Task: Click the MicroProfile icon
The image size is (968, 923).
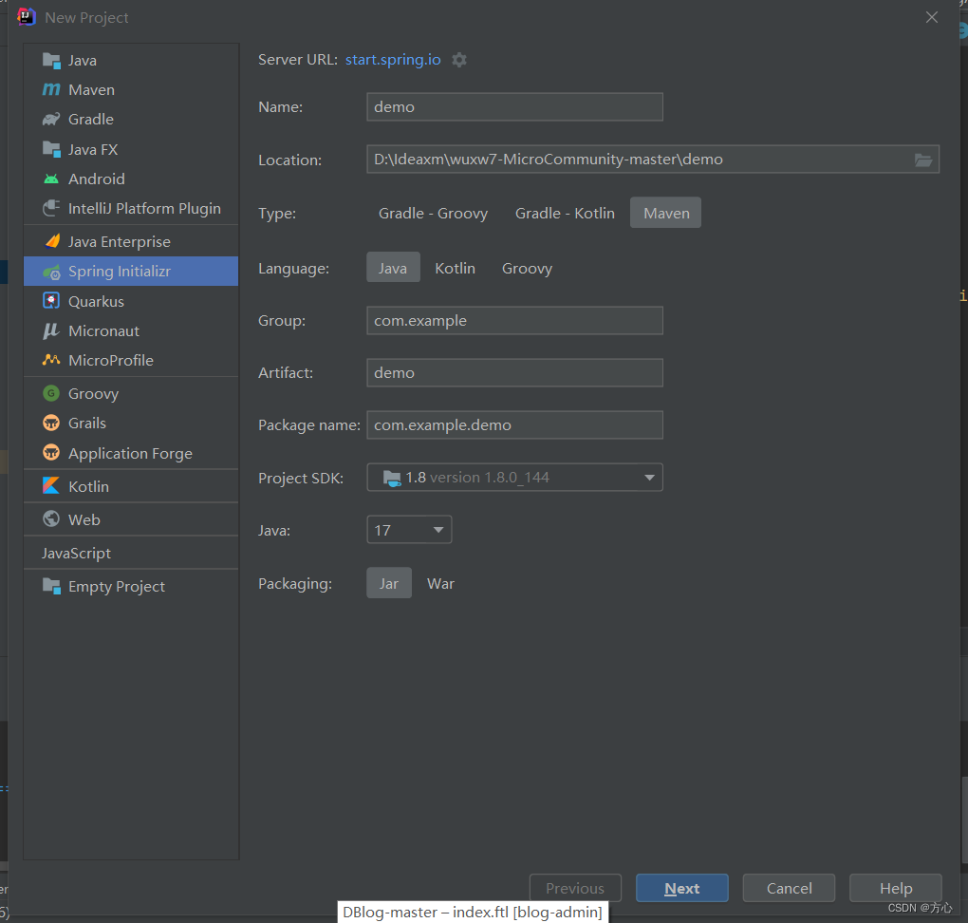Action: [51, 360]
